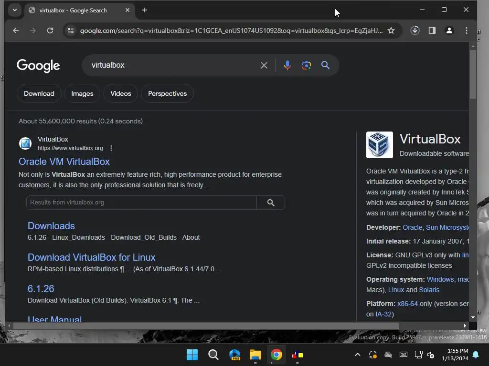The height and width of the screenshot is (366, 489).
Task: Open Download VirtualBox for Linux link
Action: coord(91,257)
